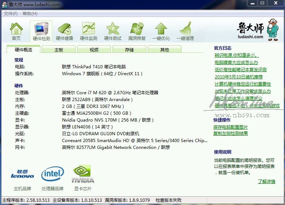Viewport: 285px width, 205px height.
Task: Open the 漏洞修复 vulnerability repair icon
Action: point(137,31)
